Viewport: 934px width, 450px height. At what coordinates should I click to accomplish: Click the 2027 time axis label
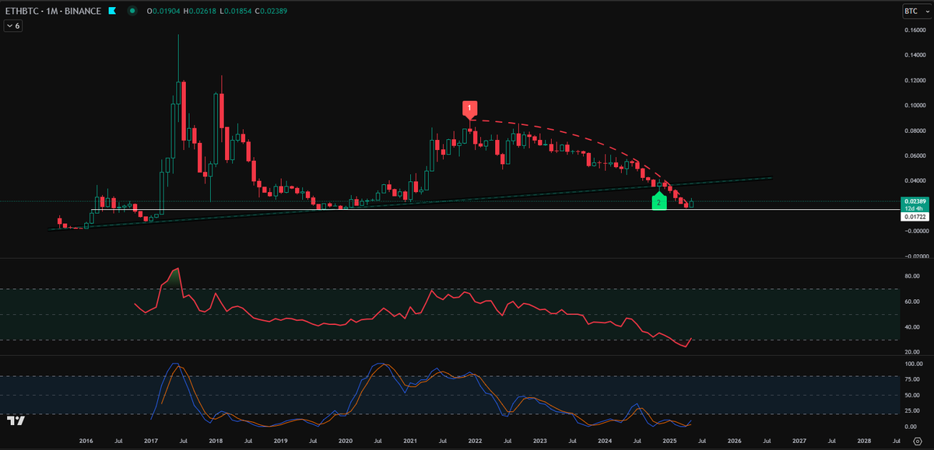point(799,441)
